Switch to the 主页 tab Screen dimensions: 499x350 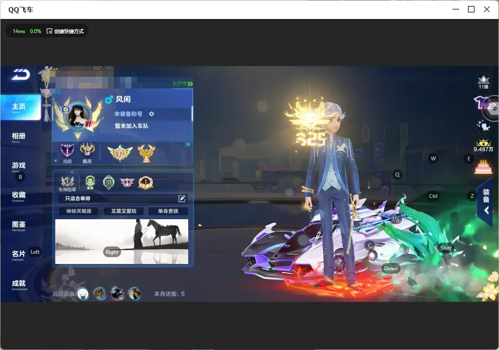[x=20, y=107]
